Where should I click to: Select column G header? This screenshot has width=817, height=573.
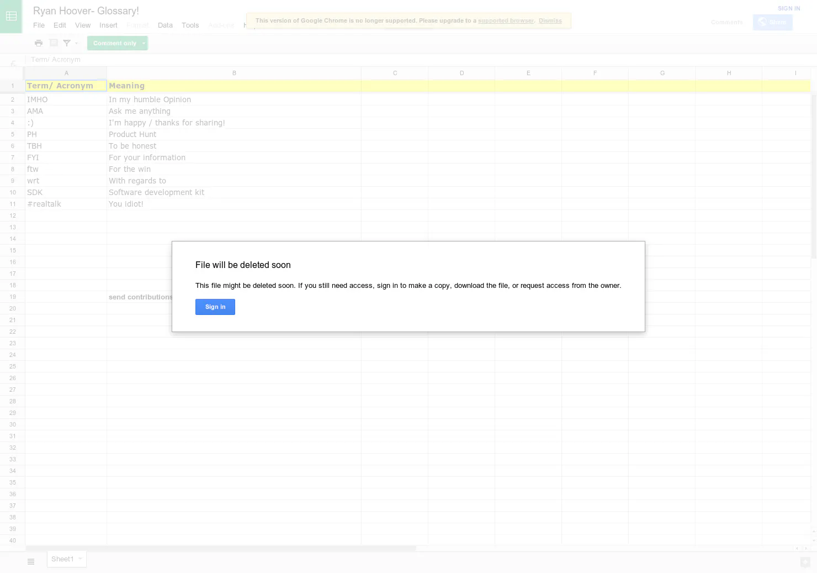click(x=662, y=73)
